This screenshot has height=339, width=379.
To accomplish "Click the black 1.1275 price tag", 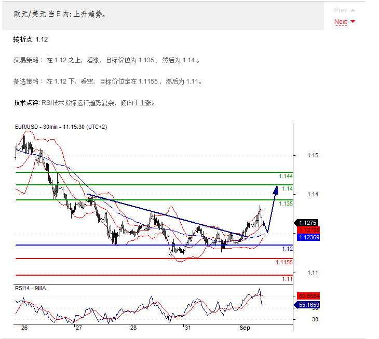I will pyautogui.click(x=306, y=223).
